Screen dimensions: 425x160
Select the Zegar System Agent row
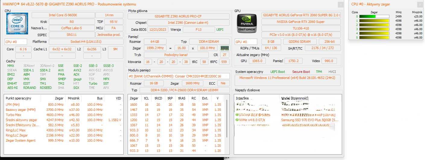(64, 140)
